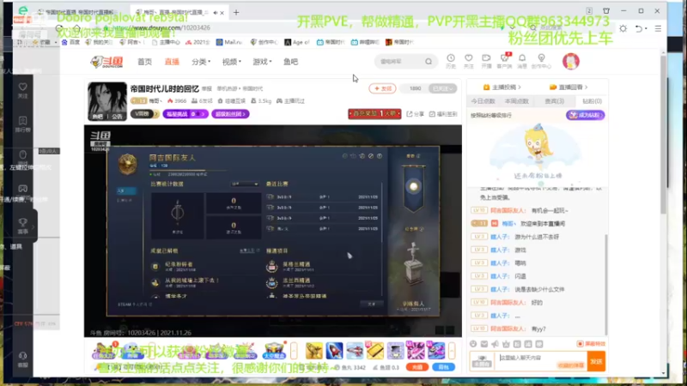Open the 百度 bookmark
Screen dimensions: 687x386
click(x=70, y=42)
